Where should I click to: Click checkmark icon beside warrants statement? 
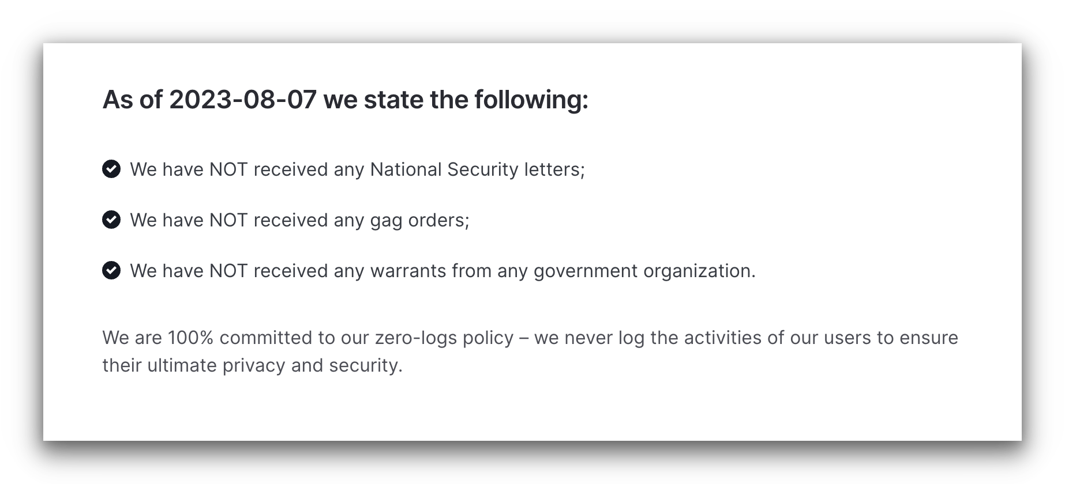tap(111, 270)
